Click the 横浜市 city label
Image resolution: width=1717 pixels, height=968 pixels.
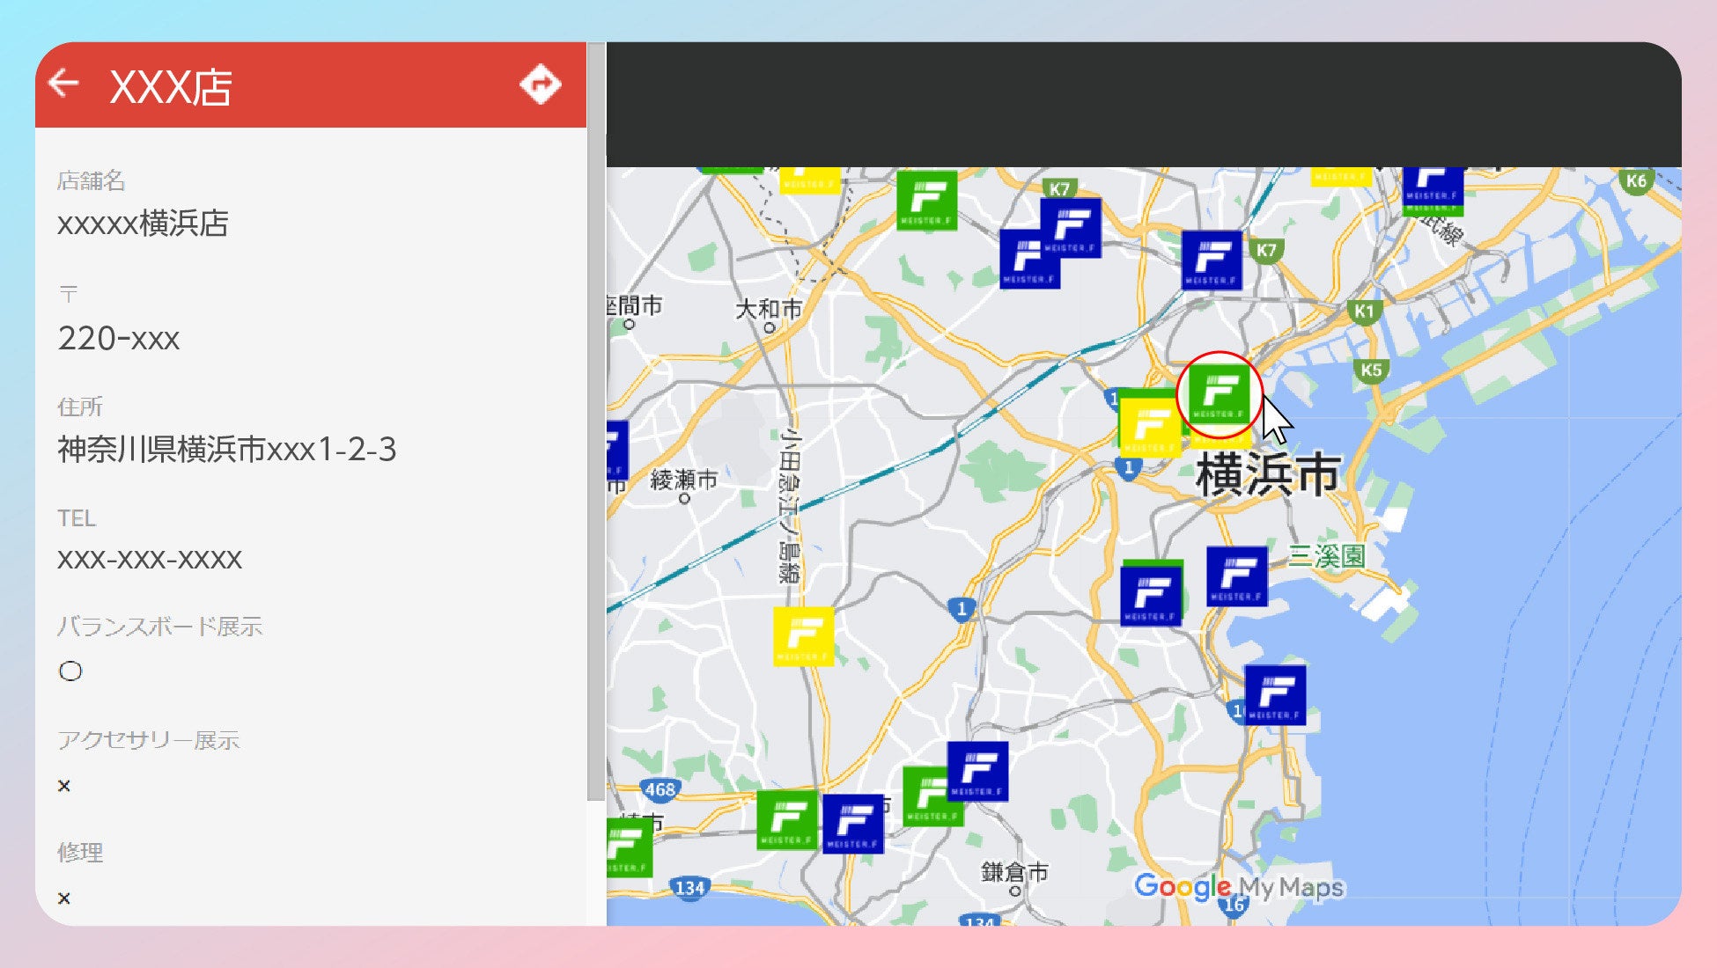pos(1268,475)
